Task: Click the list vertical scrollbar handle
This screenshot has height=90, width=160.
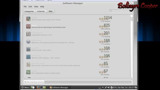Action: (x=132, y=19)
